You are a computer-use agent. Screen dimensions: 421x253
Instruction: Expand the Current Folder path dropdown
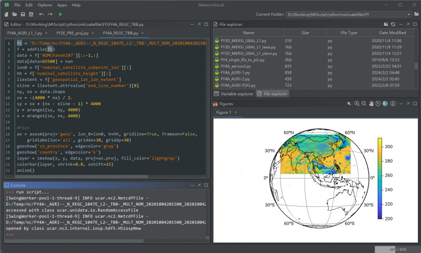click(x=409, y=14)
